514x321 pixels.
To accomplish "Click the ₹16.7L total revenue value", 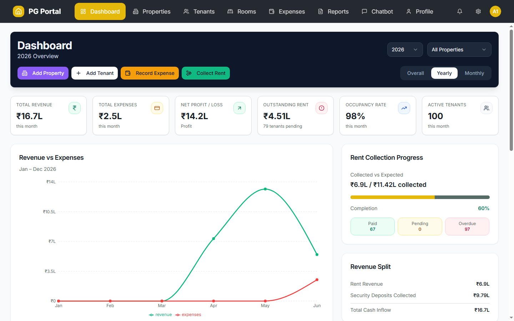I will 29,116.
